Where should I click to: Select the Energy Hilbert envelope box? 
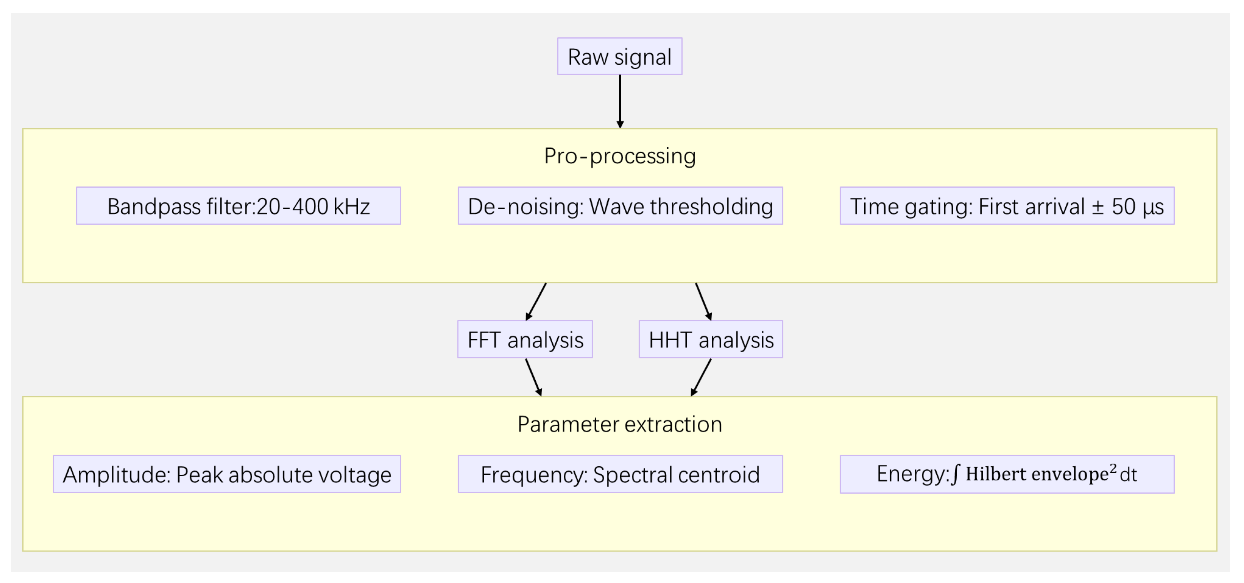tap(1007, 474)
